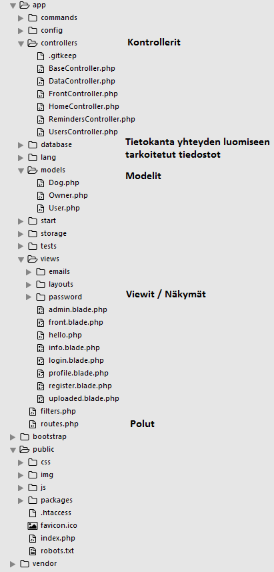The width and height of the screenshot is (274, 572).
Task: Collapse the models folder triangle
Action: pyautogui.click(x=21, y=170)
